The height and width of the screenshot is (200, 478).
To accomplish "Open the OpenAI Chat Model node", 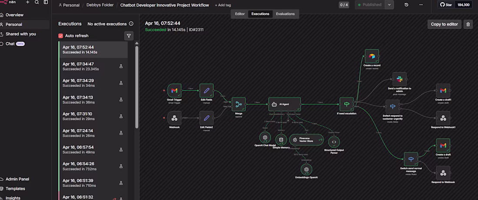I will [265, 138].
